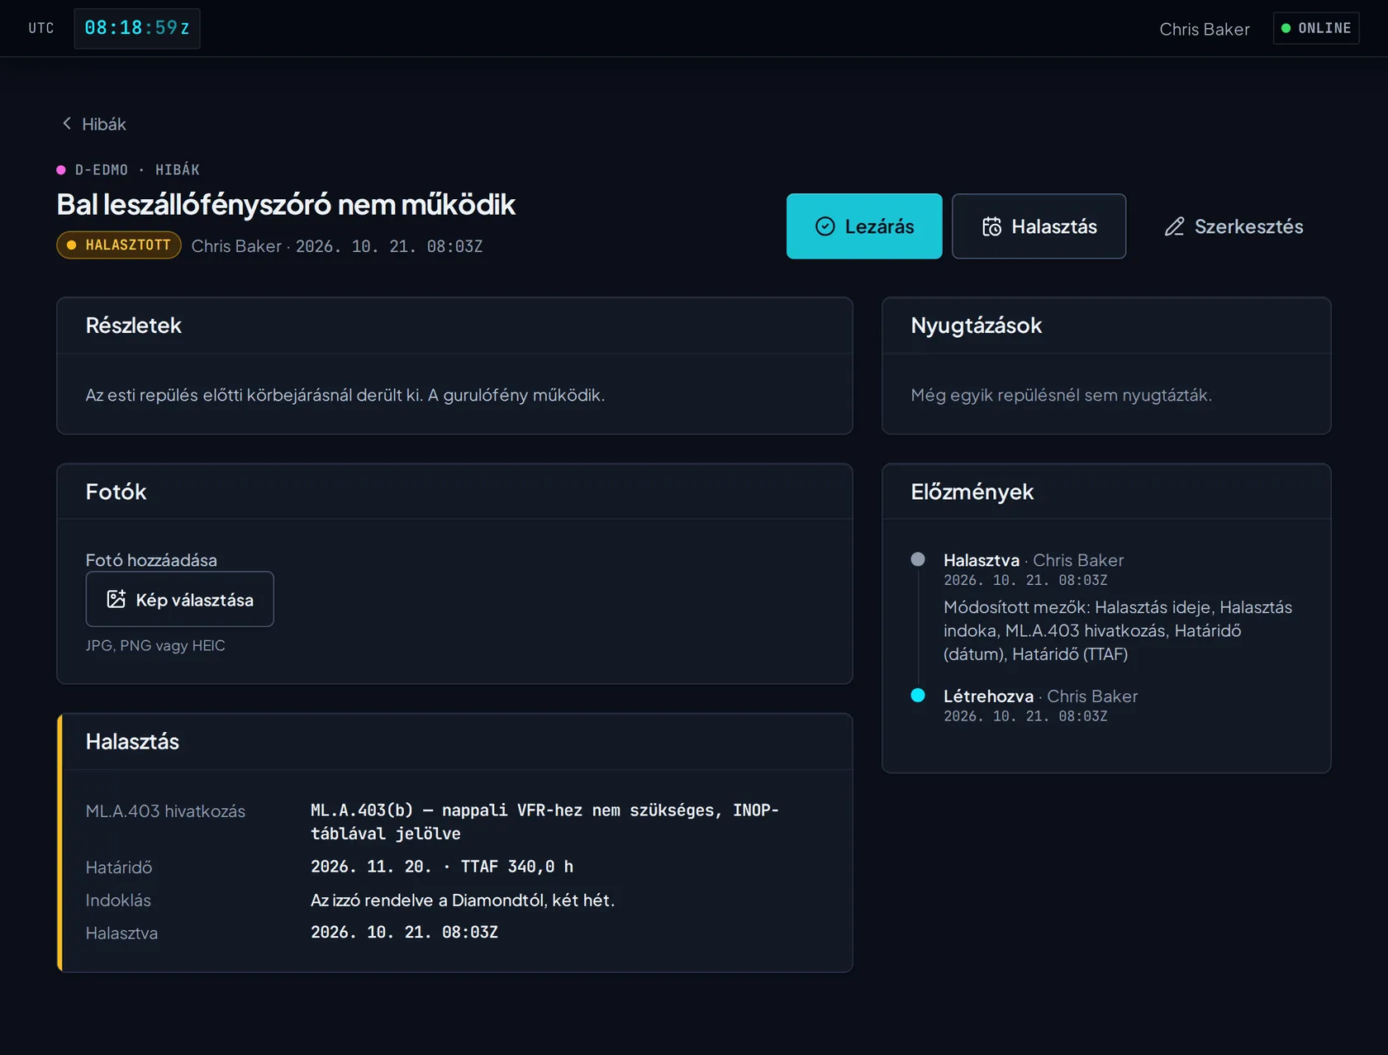
Task: Click the ML.A.403(b) reference value
Action: click(544, 821)
